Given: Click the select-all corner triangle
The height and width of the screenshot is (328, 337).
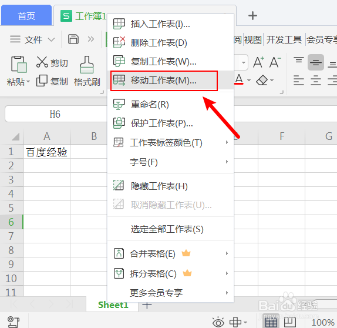Looking at the screenshot, I should tap(15, 136).
